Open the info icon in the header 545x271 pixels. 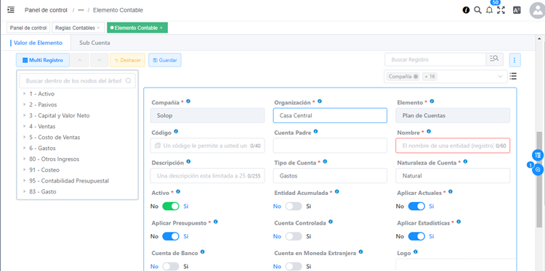pos(466,10)
